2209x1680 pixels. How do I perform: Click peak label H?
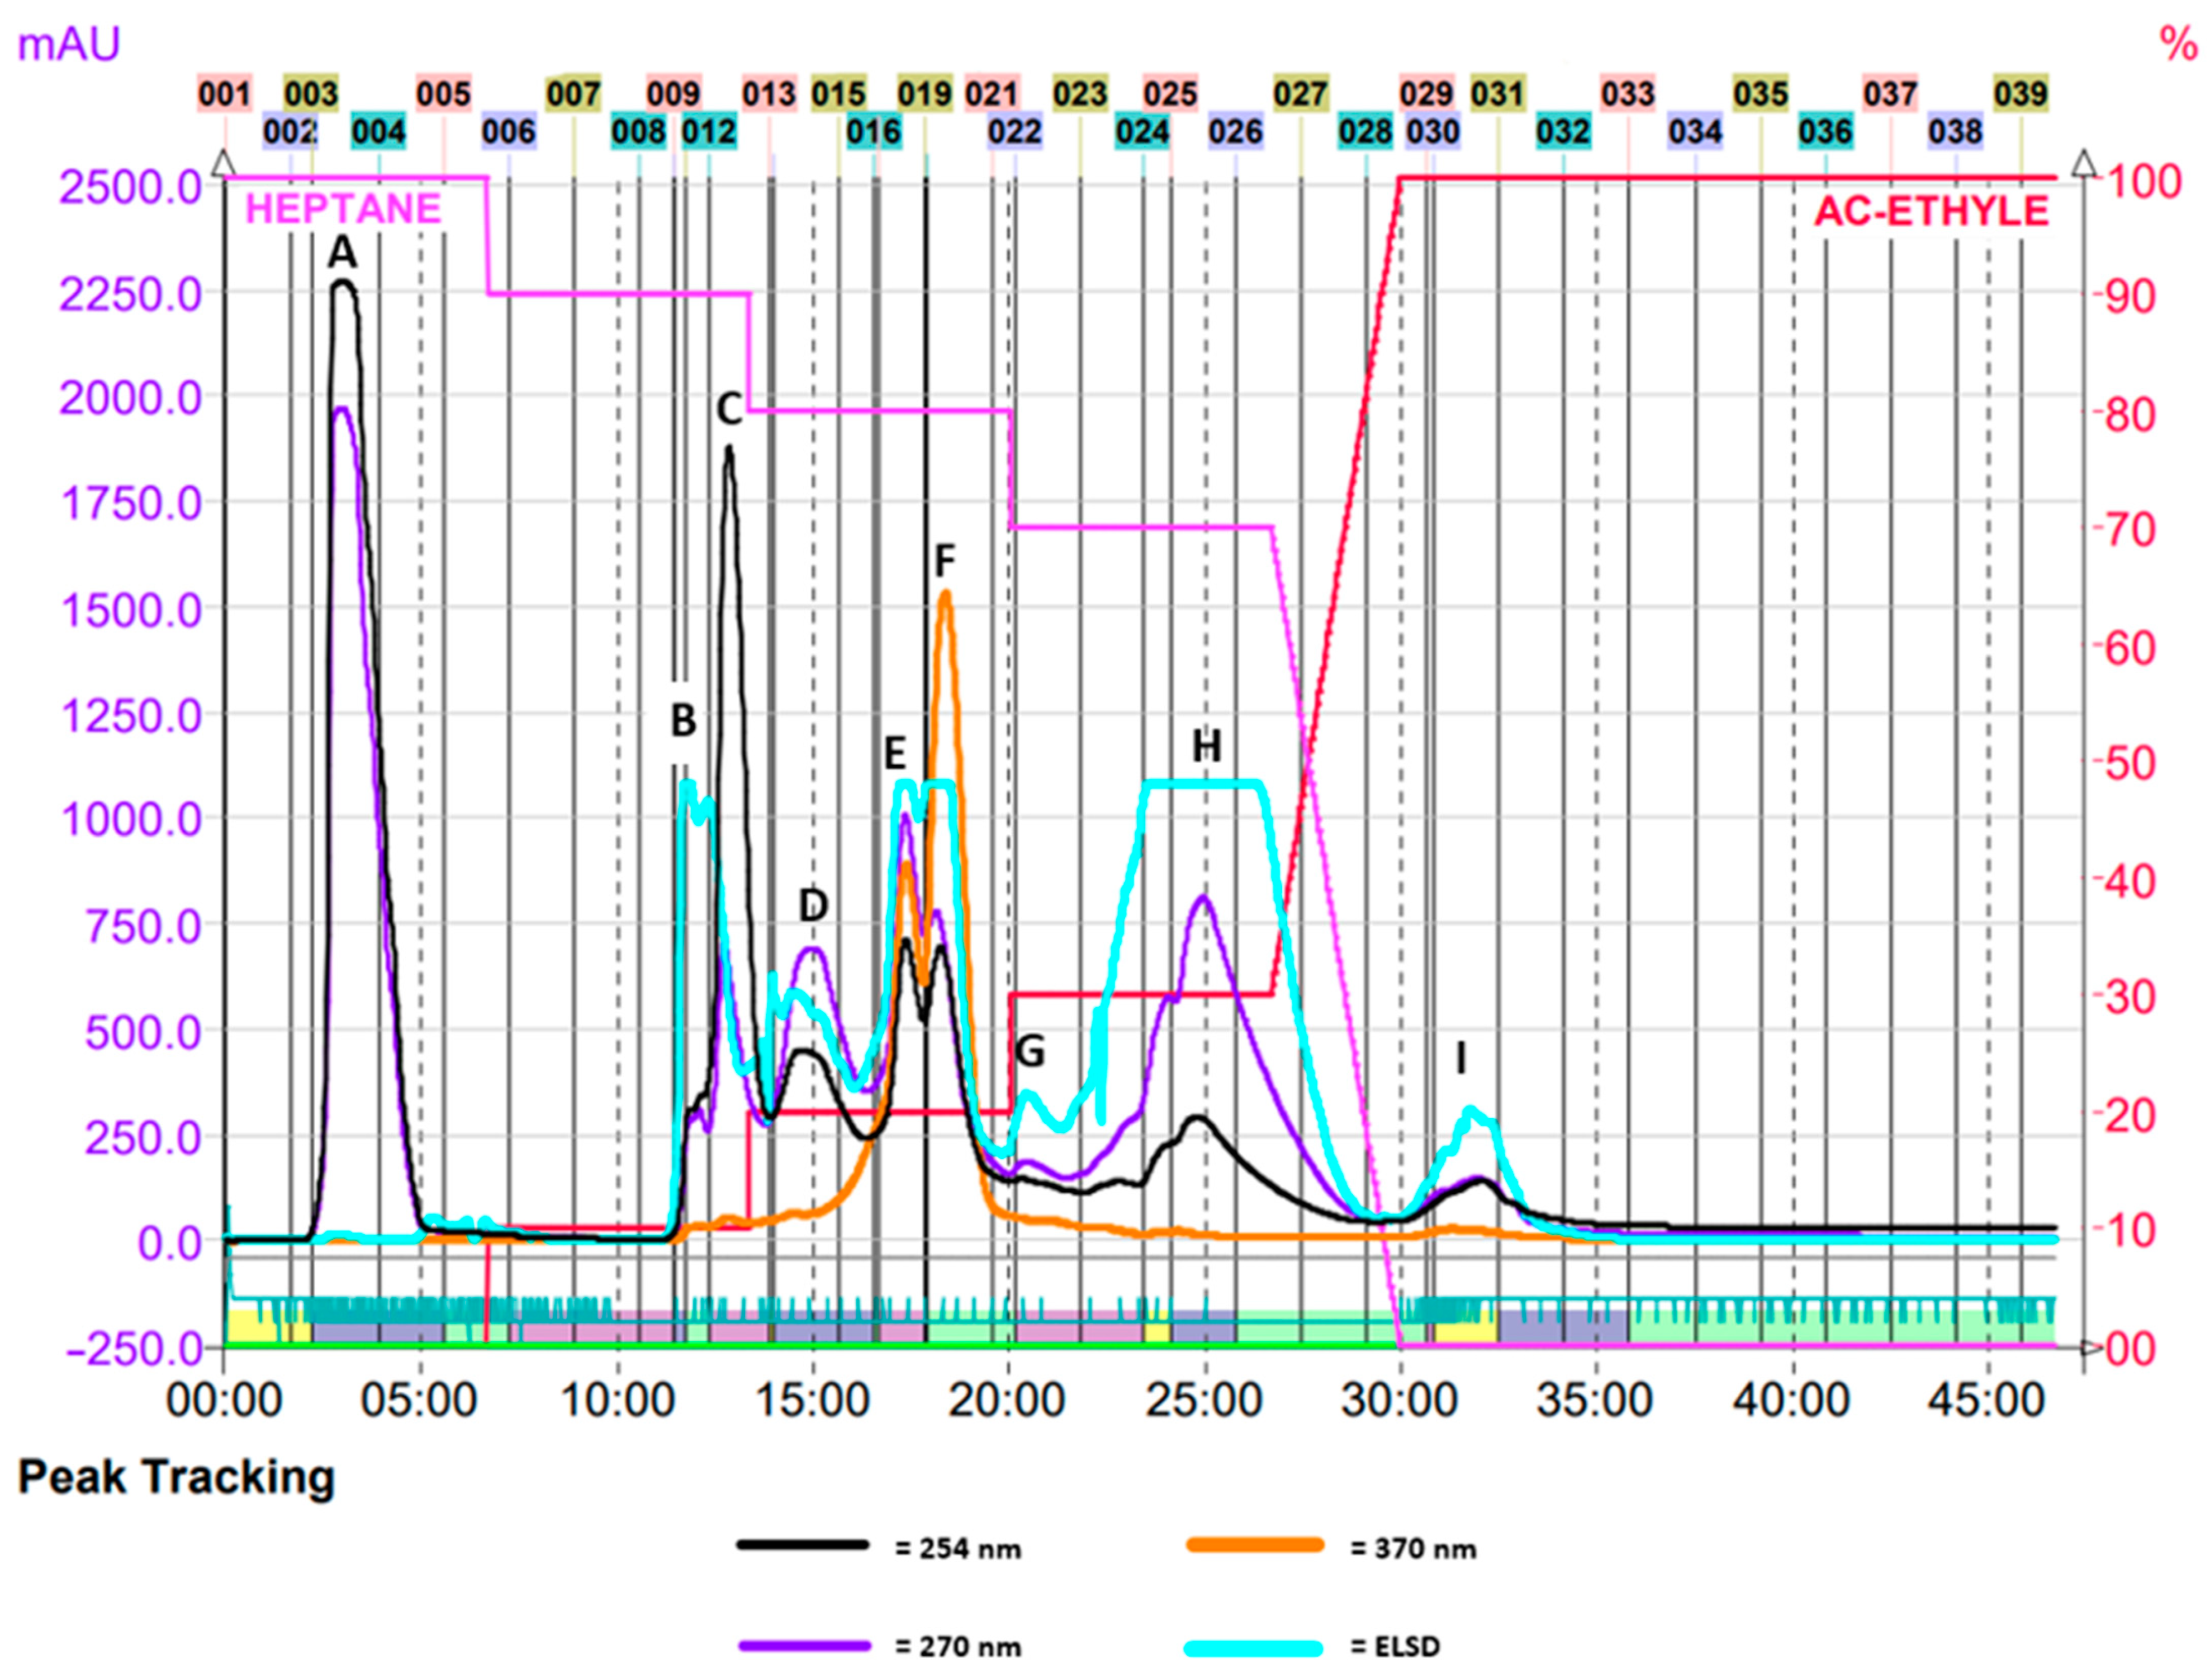1206,746
